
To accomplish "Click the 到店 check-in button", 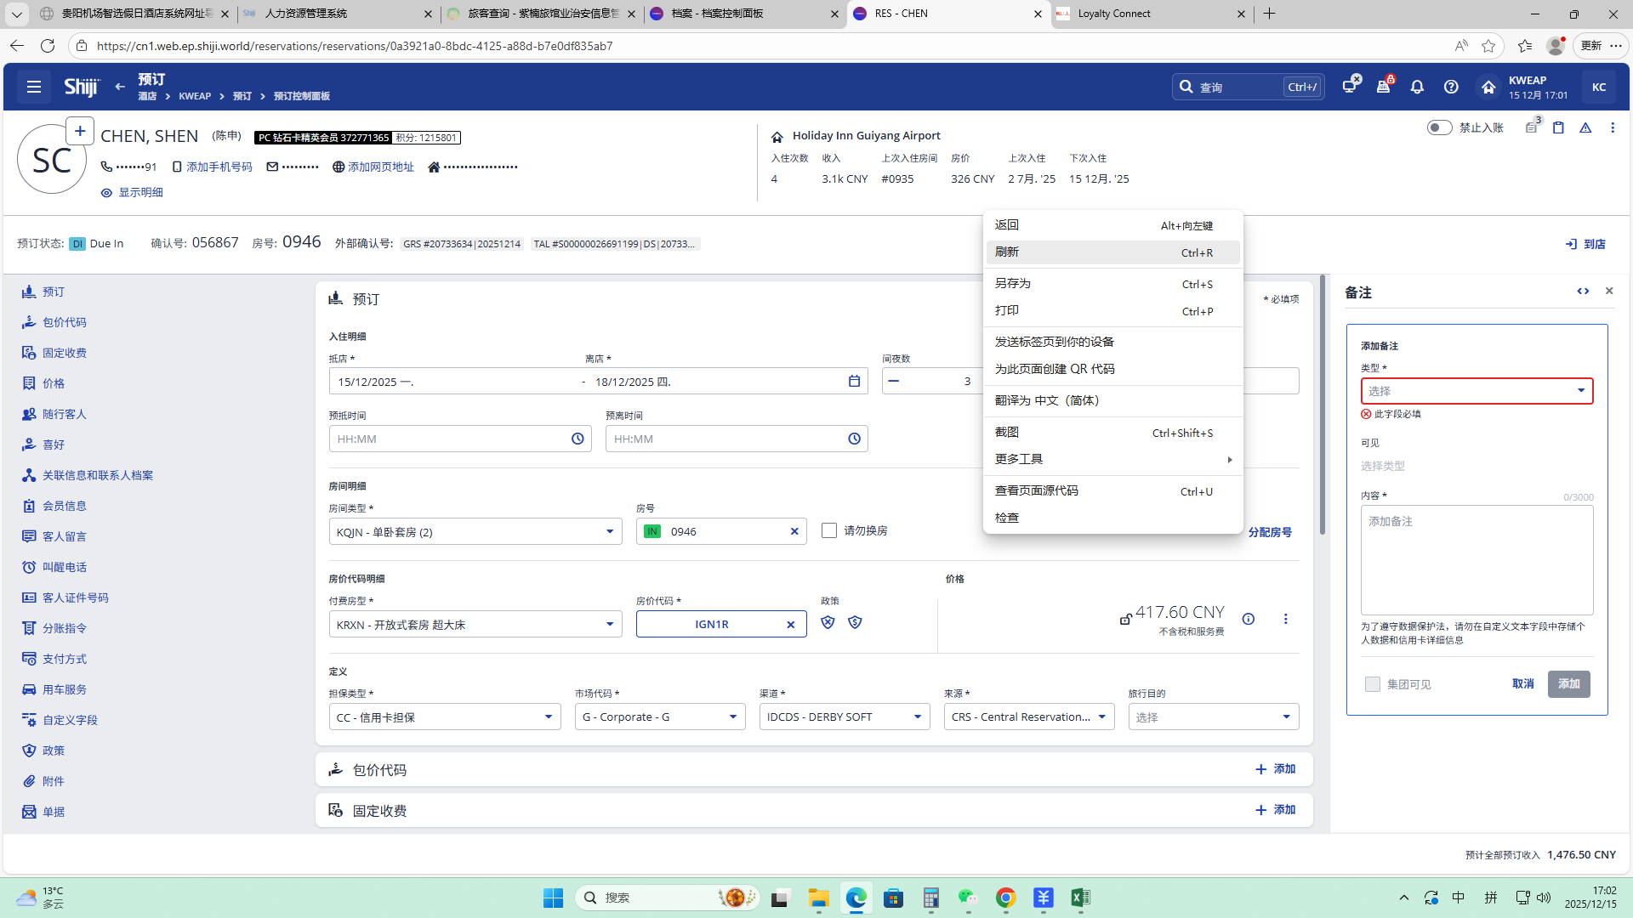I will tap(1585, 244).
